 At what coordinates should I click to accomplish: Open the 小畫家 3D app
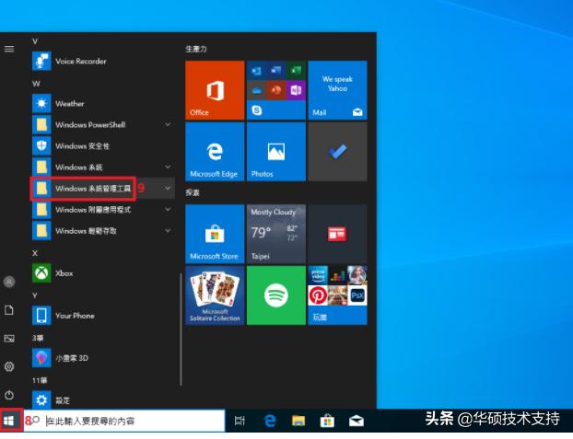[103, 358]
